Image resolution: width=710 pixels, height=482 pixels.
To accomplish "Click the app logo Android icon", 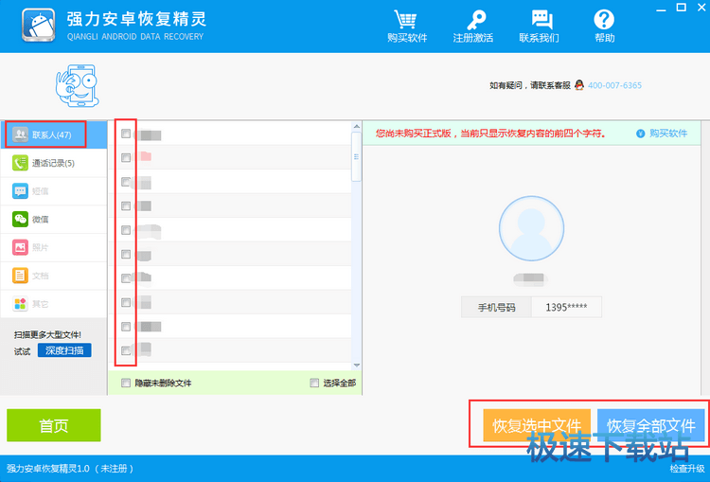I will click(x=39, y=25).
